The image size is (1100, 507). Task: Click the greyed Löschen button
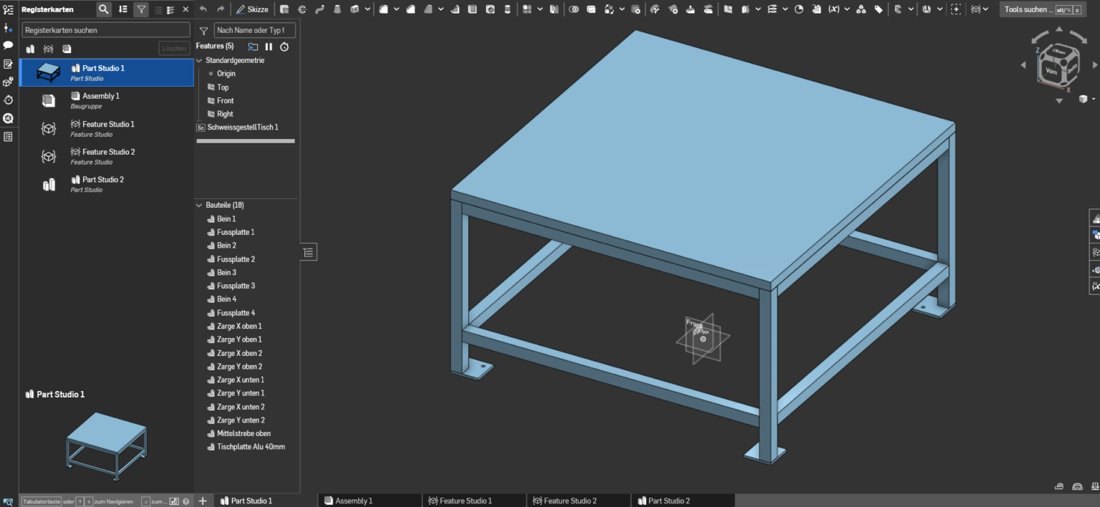pyautogui.click(x=175, y=49)
